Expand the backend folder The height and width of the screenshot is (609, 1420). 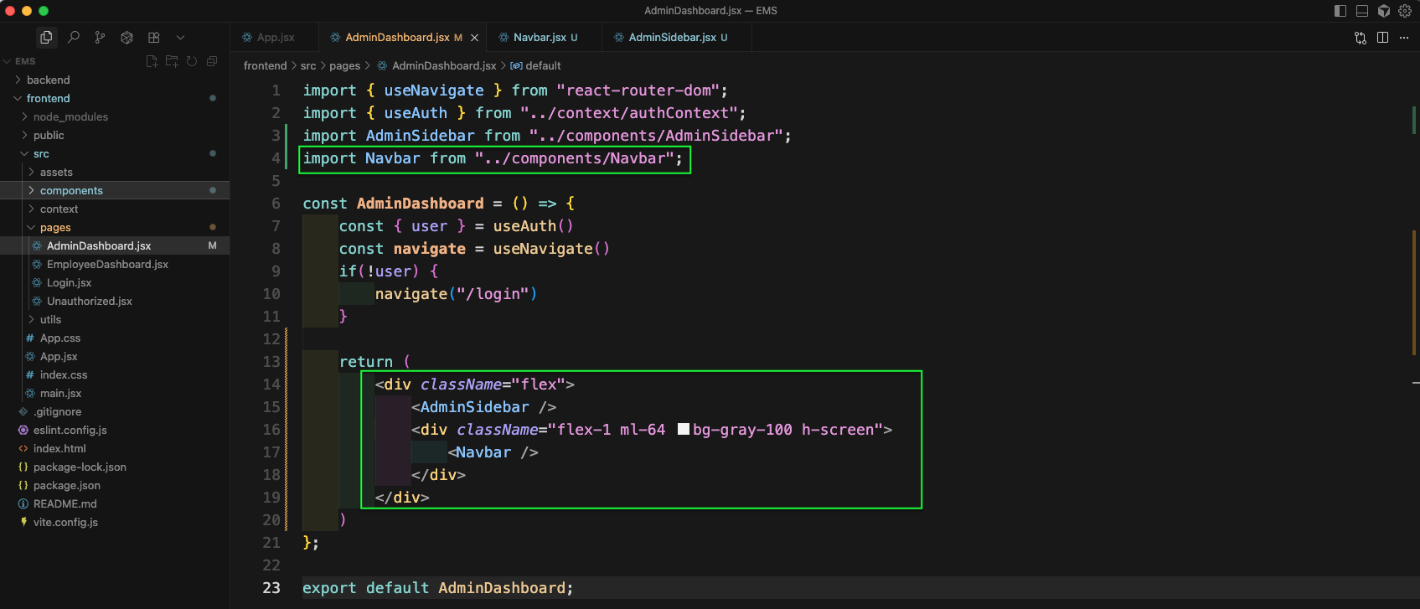[48, 80]
